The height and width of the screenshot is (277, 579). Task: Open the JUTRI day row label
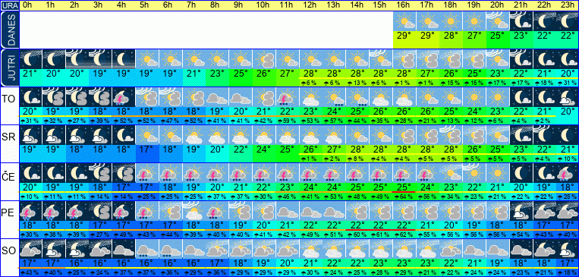tap(9, 68)
